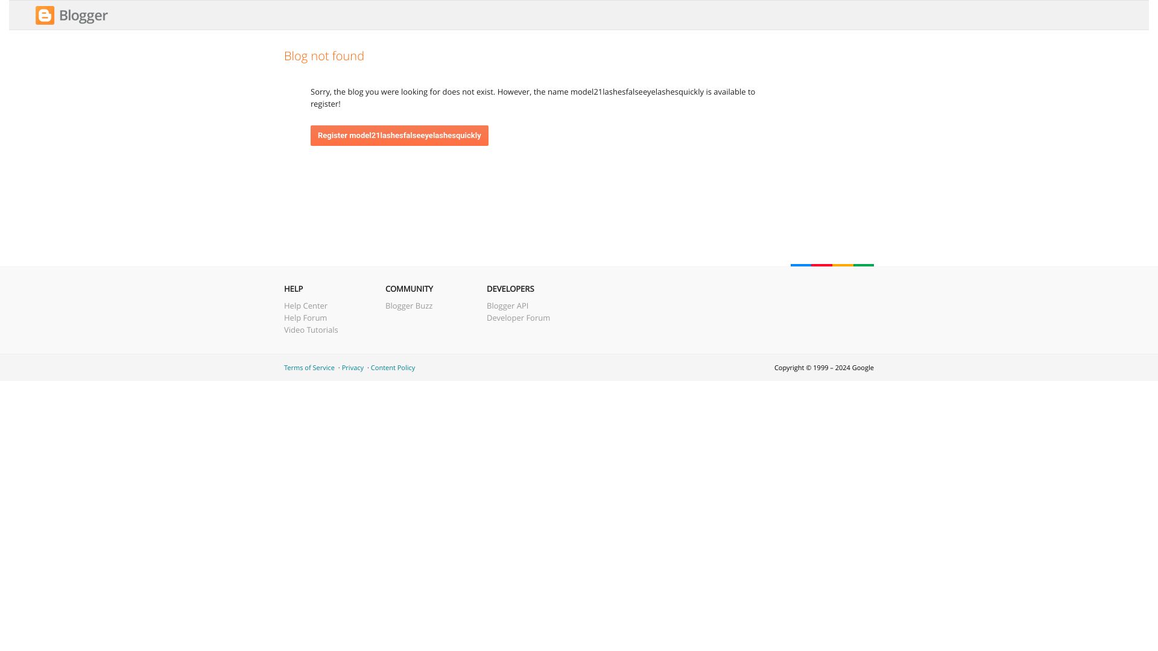Click Register model21lashesfalseeyelashesquickly button
The width and height of the screenshot is (1158, 651).
pyautogui.click(x=399, y=136)
